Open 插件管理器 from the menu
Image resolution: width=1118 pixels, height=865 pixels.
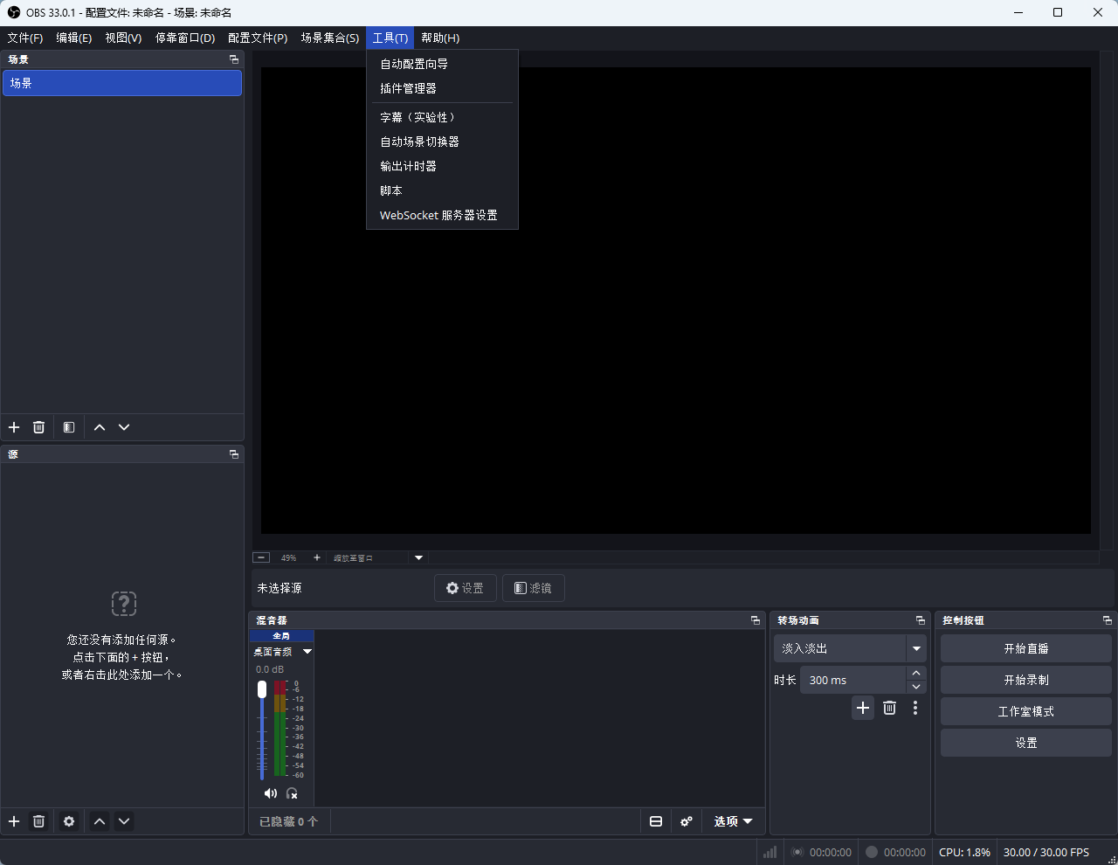point(442,88)
